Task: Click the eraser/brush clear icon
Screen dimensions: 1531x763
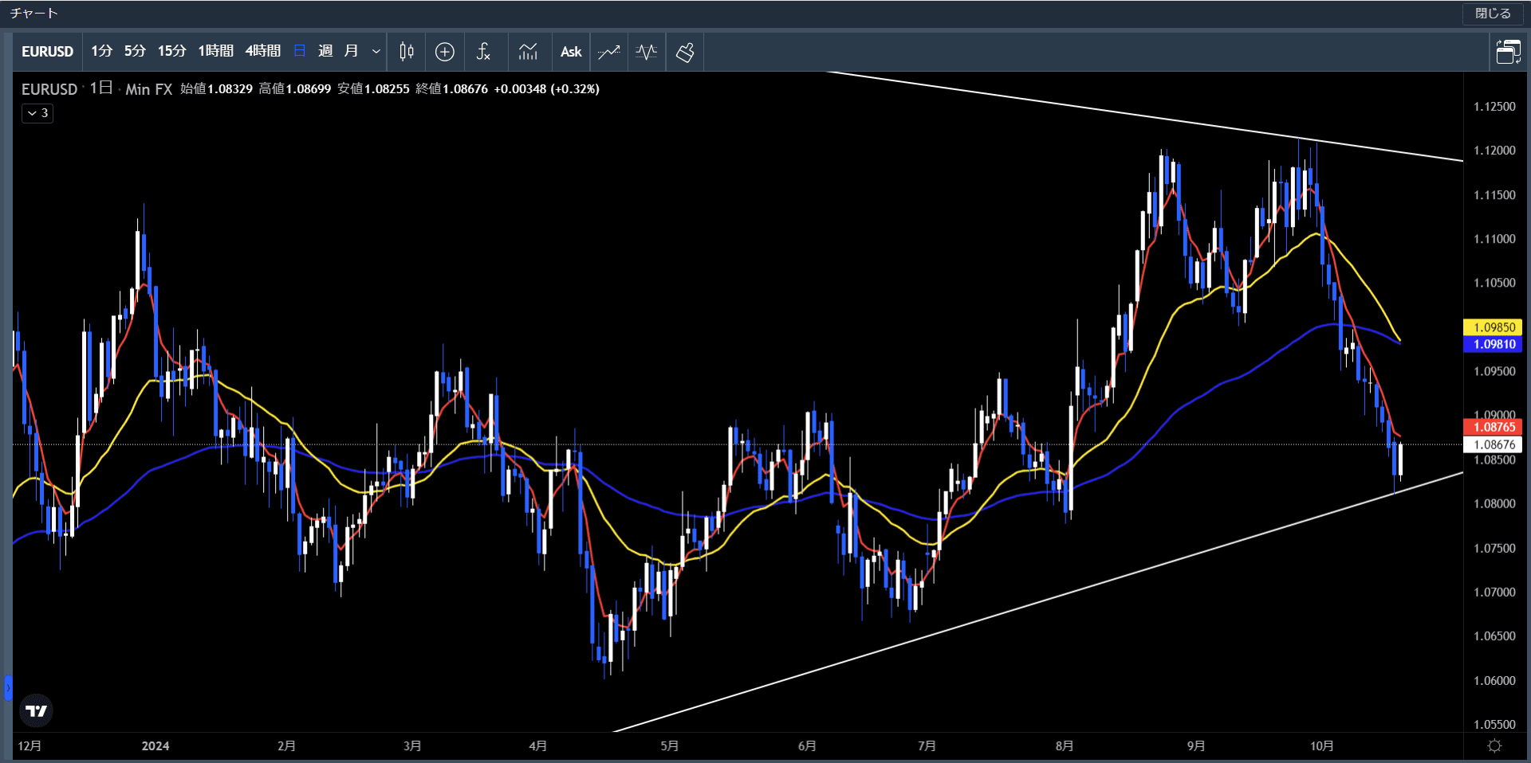Action: pos(685,52)
